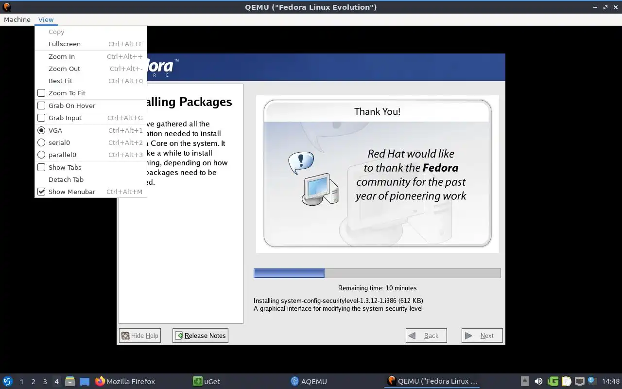Select Zoom Out menu entry
The height and width of the screenshot is (389, 622).
click(90, 69)
